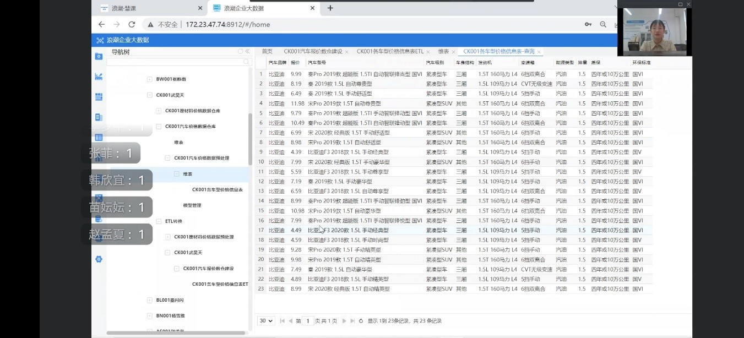744x338 pixels.
Task: Sort by the 报价 column header
Action: (x=295, y=63)
